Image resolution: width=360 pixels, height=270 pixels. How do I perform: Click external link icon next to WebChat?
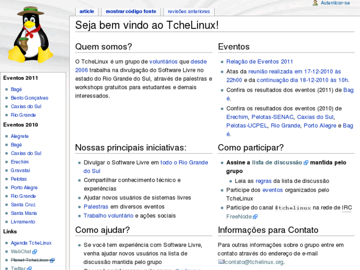coord(35,252)
